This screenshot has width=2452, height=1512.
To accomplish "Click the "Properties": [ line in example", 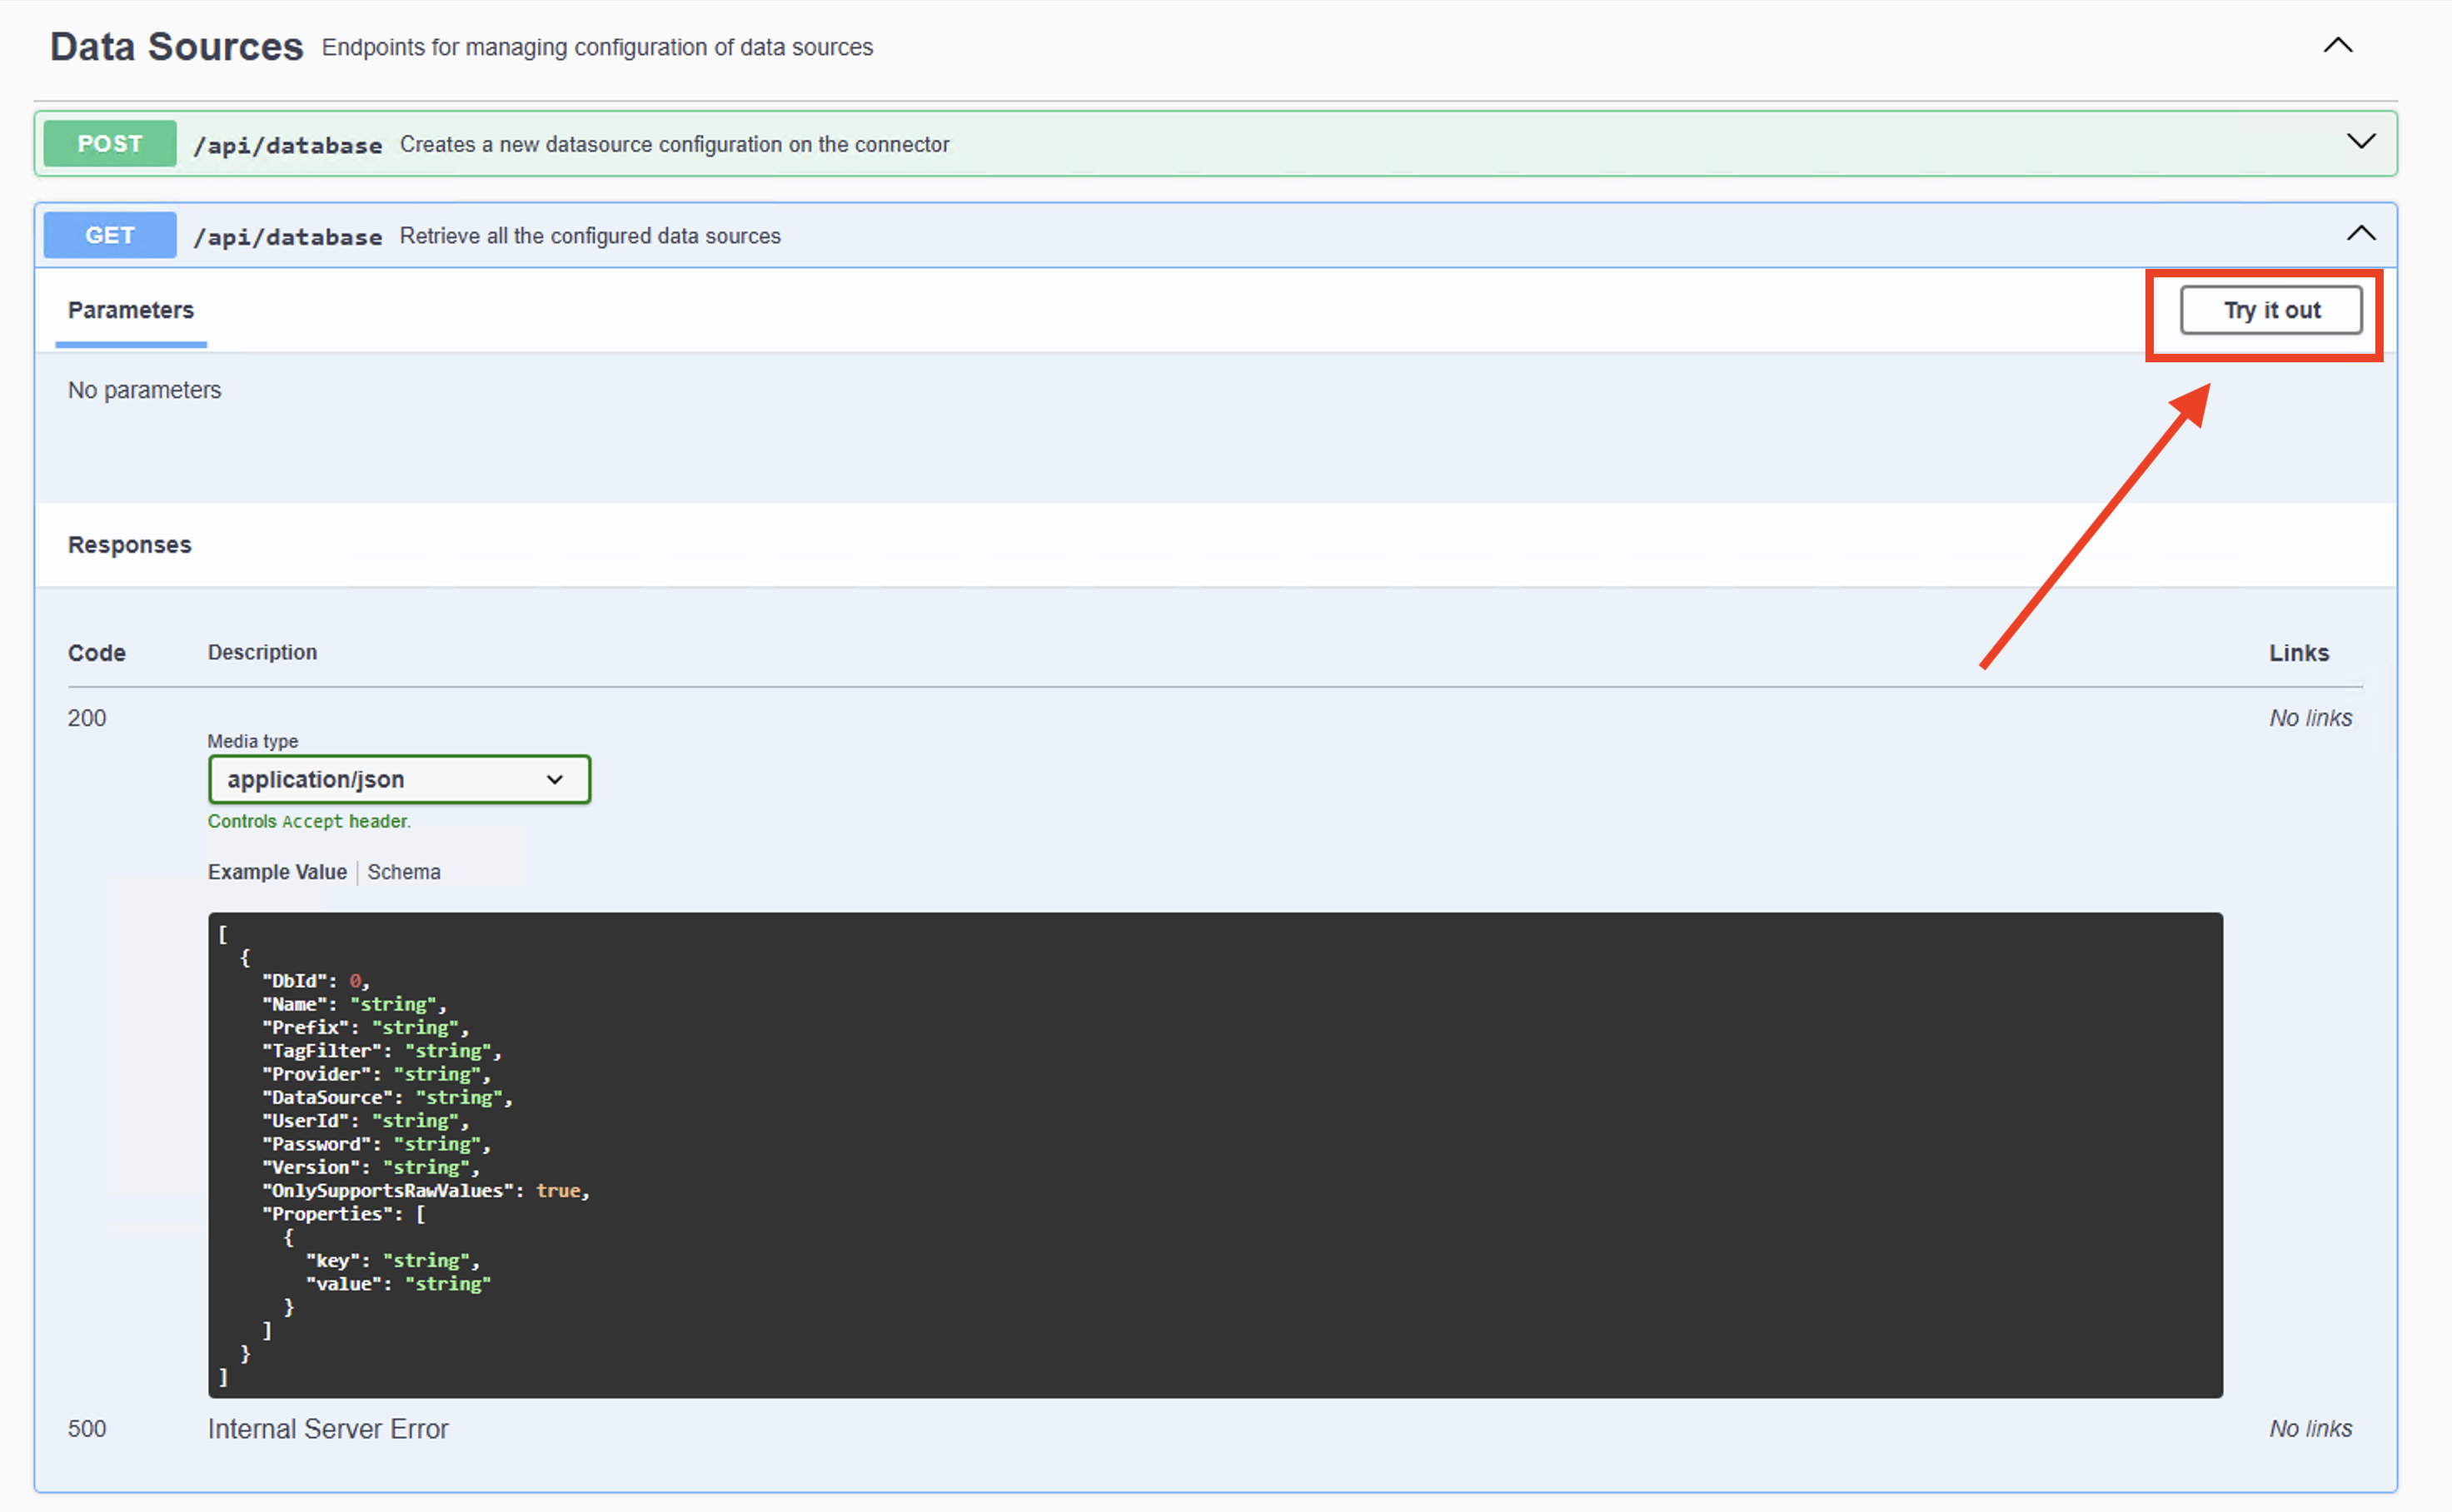I will pos(344,1214).
